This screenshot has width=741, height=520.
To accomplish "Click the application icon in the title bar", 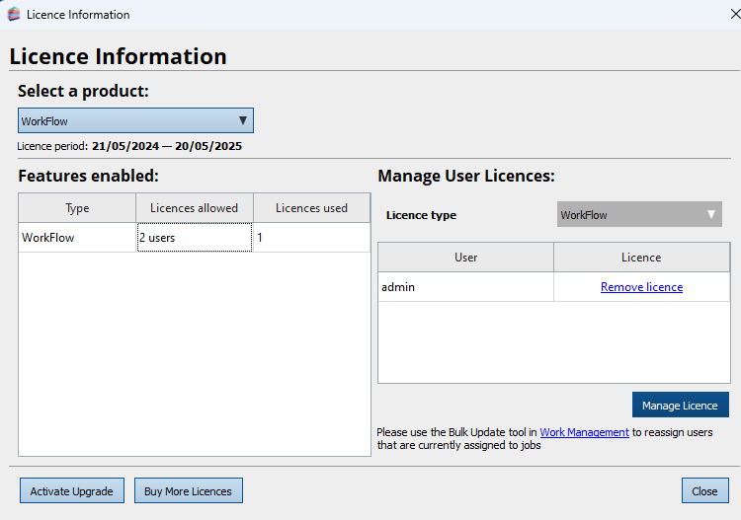I will coord(13,15).
